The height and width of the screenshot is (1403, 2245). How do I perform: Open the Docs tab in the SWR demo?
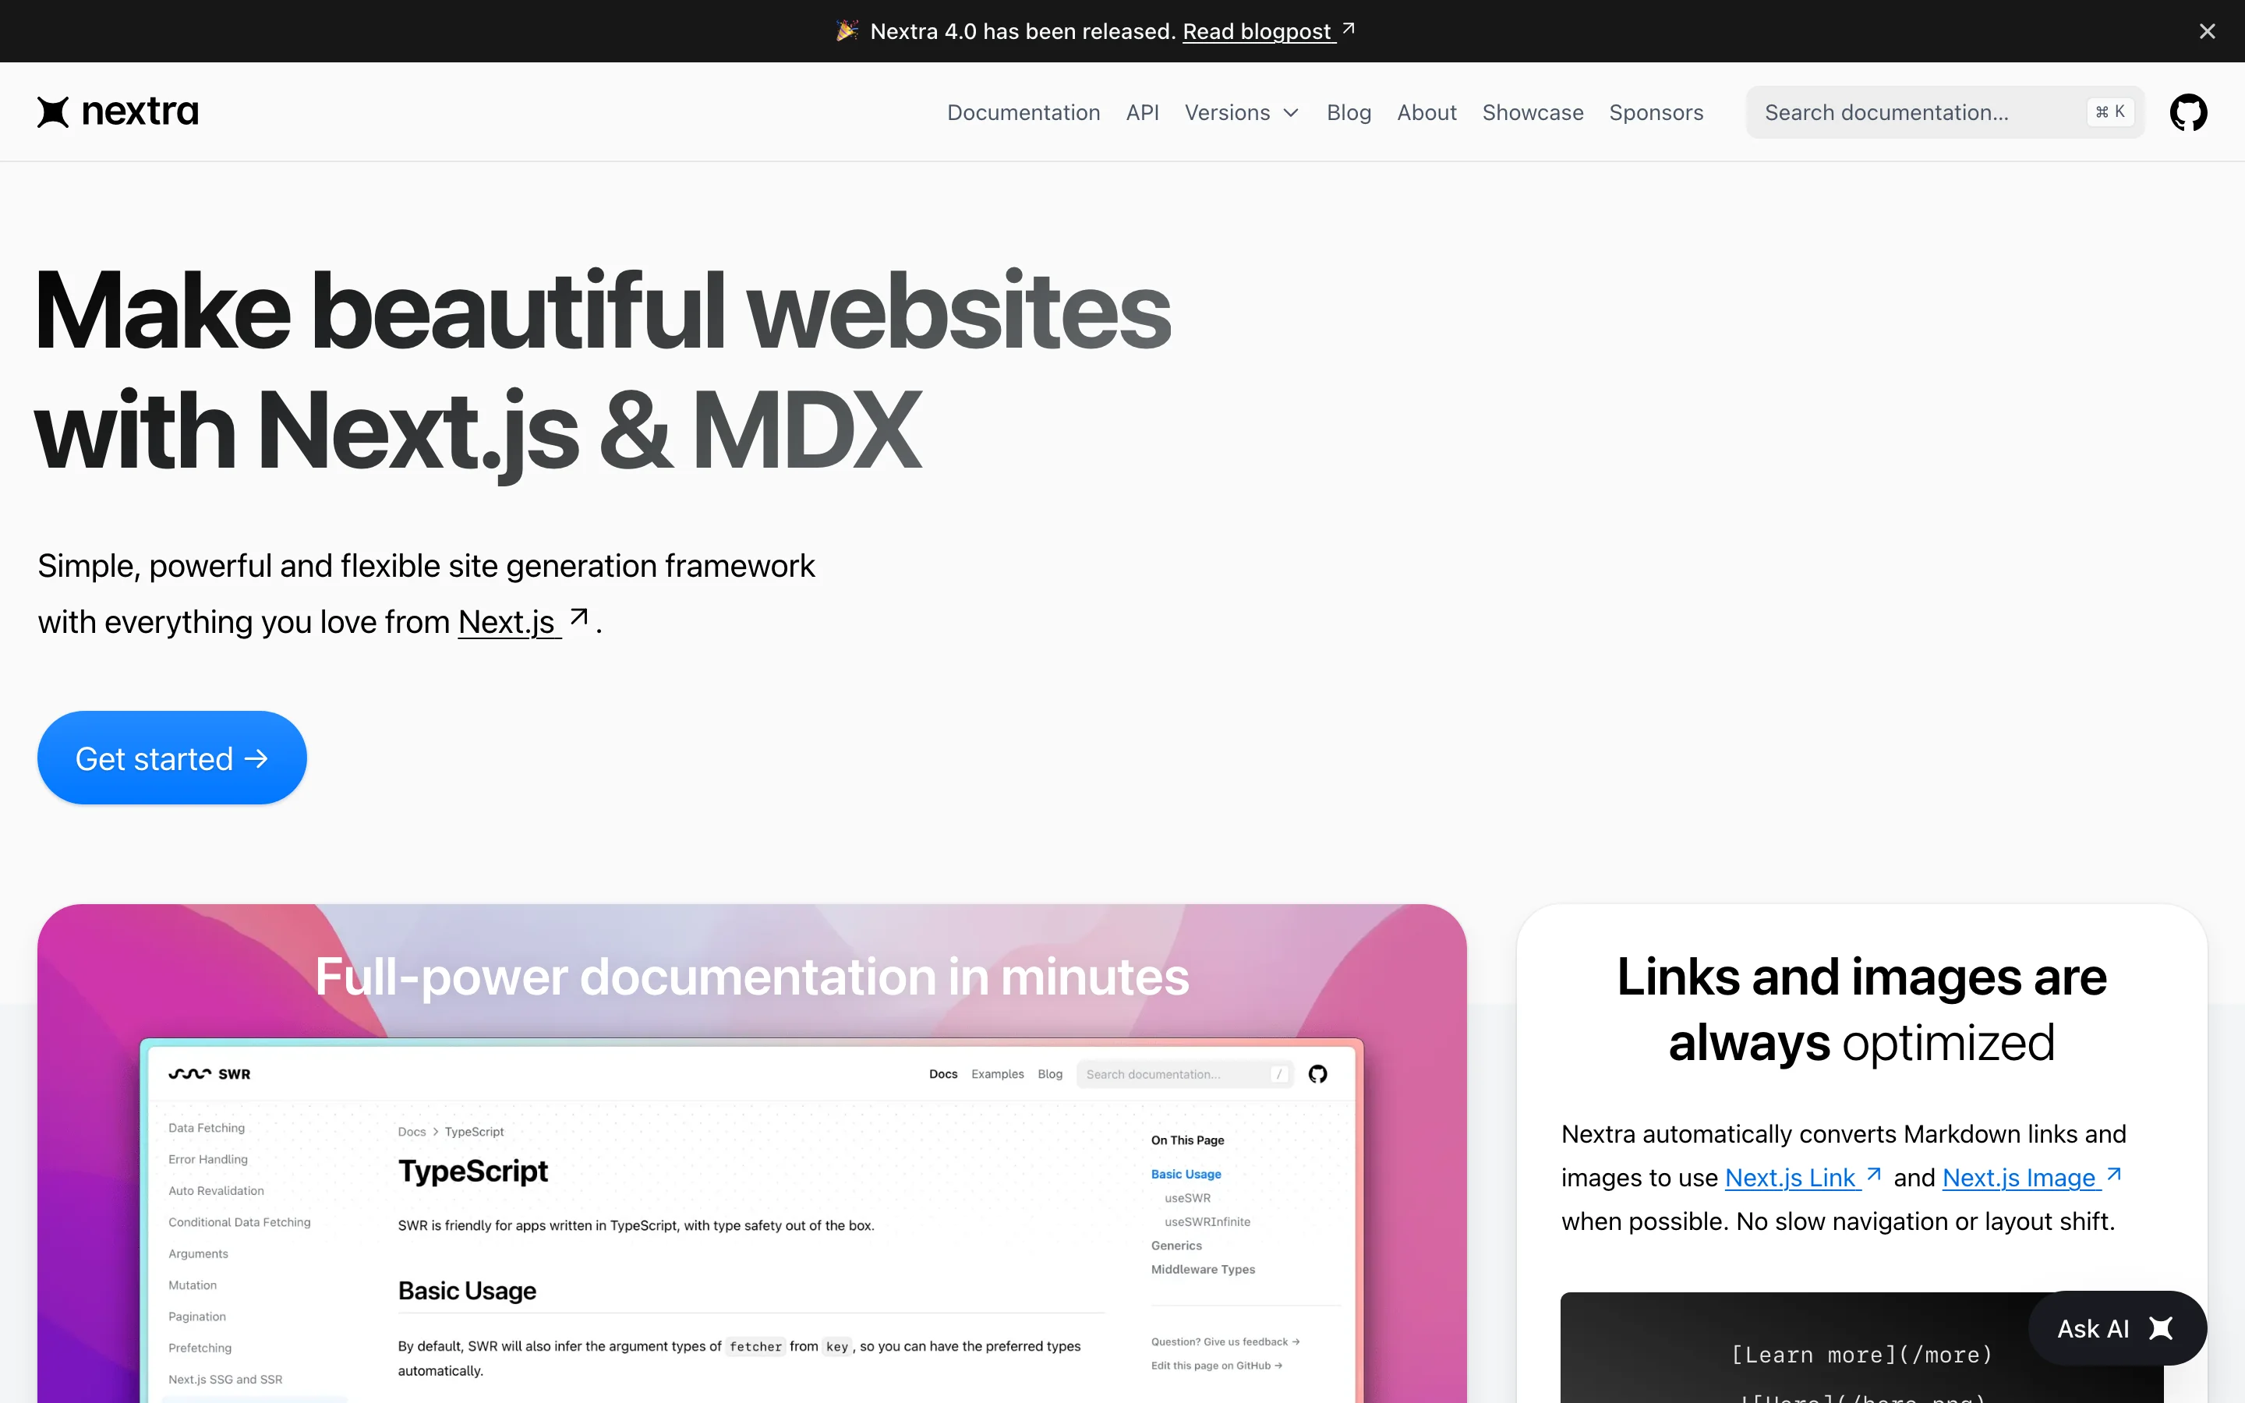pyautogui.click(x=942, y=1073)
